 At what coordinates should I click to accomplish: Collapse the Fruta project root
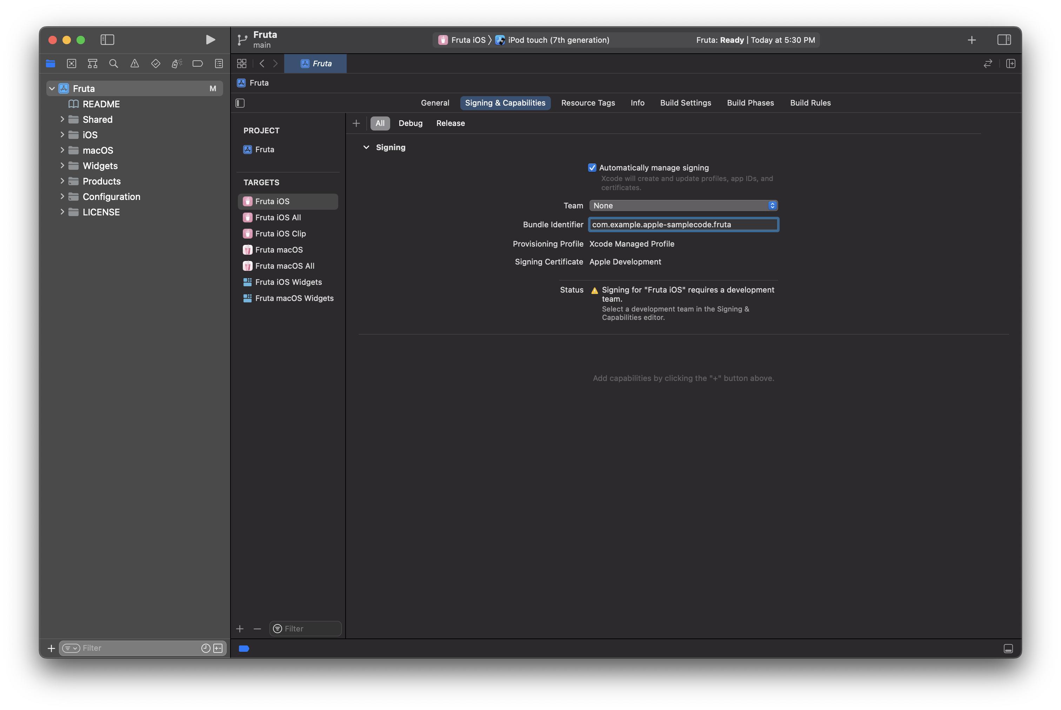52,89
